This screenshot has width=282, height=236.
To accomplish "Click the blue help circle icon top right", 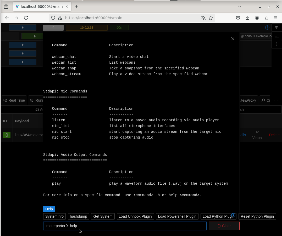I will 267,28.
